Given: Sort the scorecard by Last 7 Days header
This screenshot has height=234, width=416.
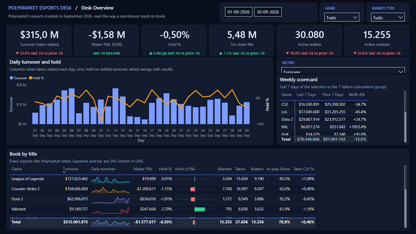Looking at the screenshot, I should [x=306, y=95].
